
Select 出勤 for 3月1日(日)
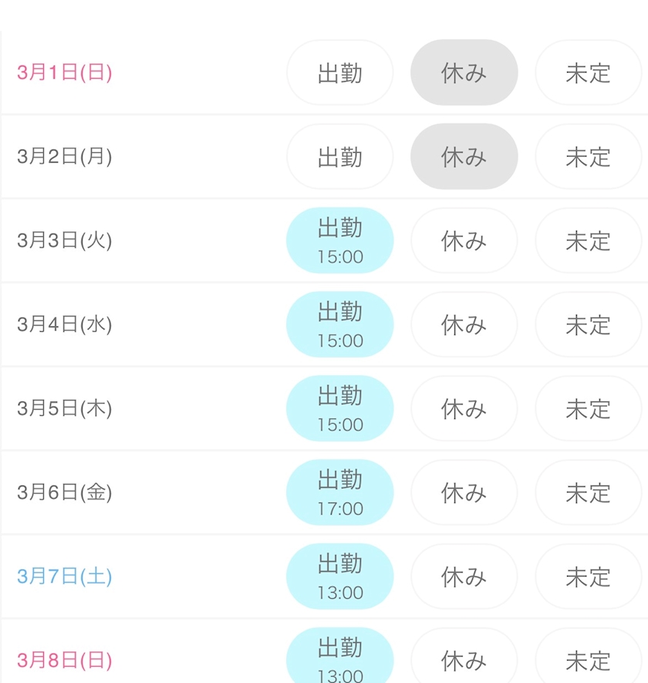click(339, 73)
